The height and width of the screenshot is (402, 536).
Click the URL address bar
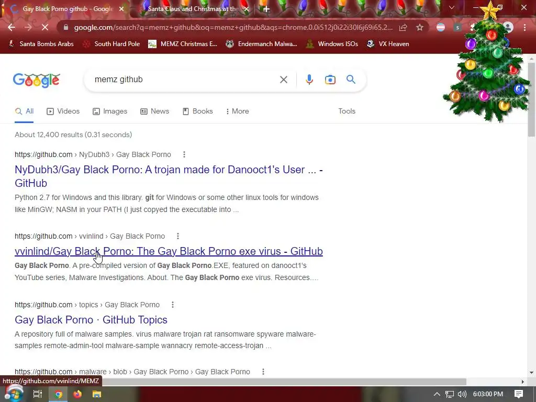(x=233, y=27)
